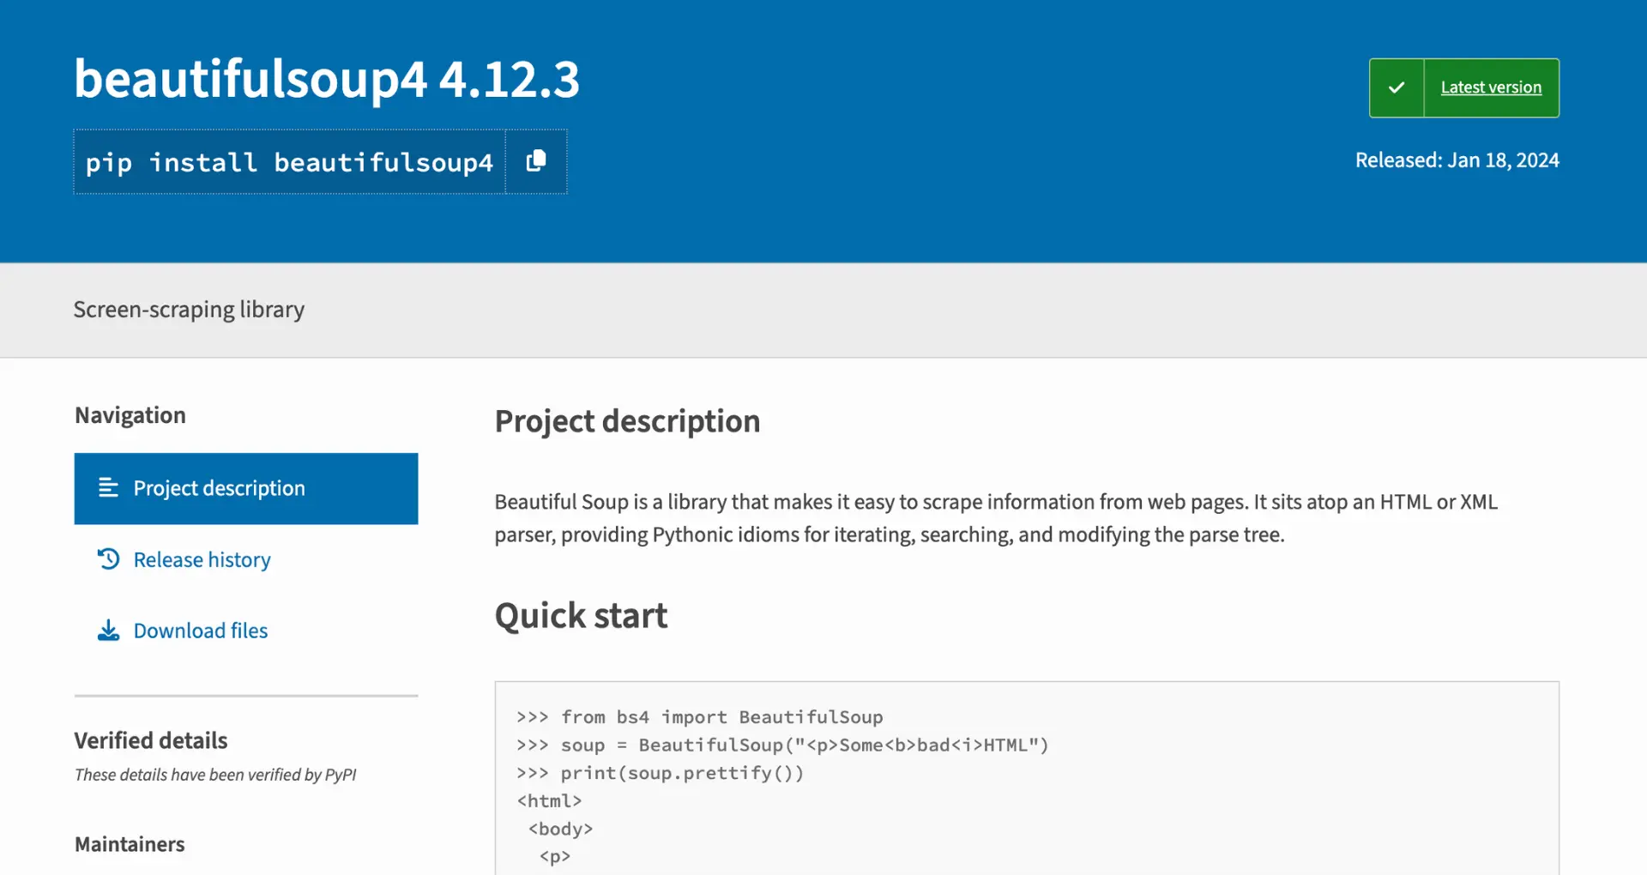The image size is (1647, 875).
Task: Click the print(soup.prettify()) code line
Action: pos(660,773)
